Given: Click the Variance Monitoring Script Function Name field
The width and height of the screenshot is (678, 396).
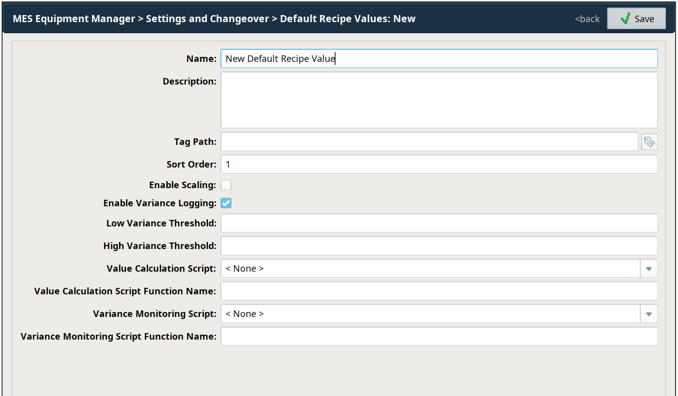Looking at the screenshot, I should pyautogui.click(x=438, y=337).
